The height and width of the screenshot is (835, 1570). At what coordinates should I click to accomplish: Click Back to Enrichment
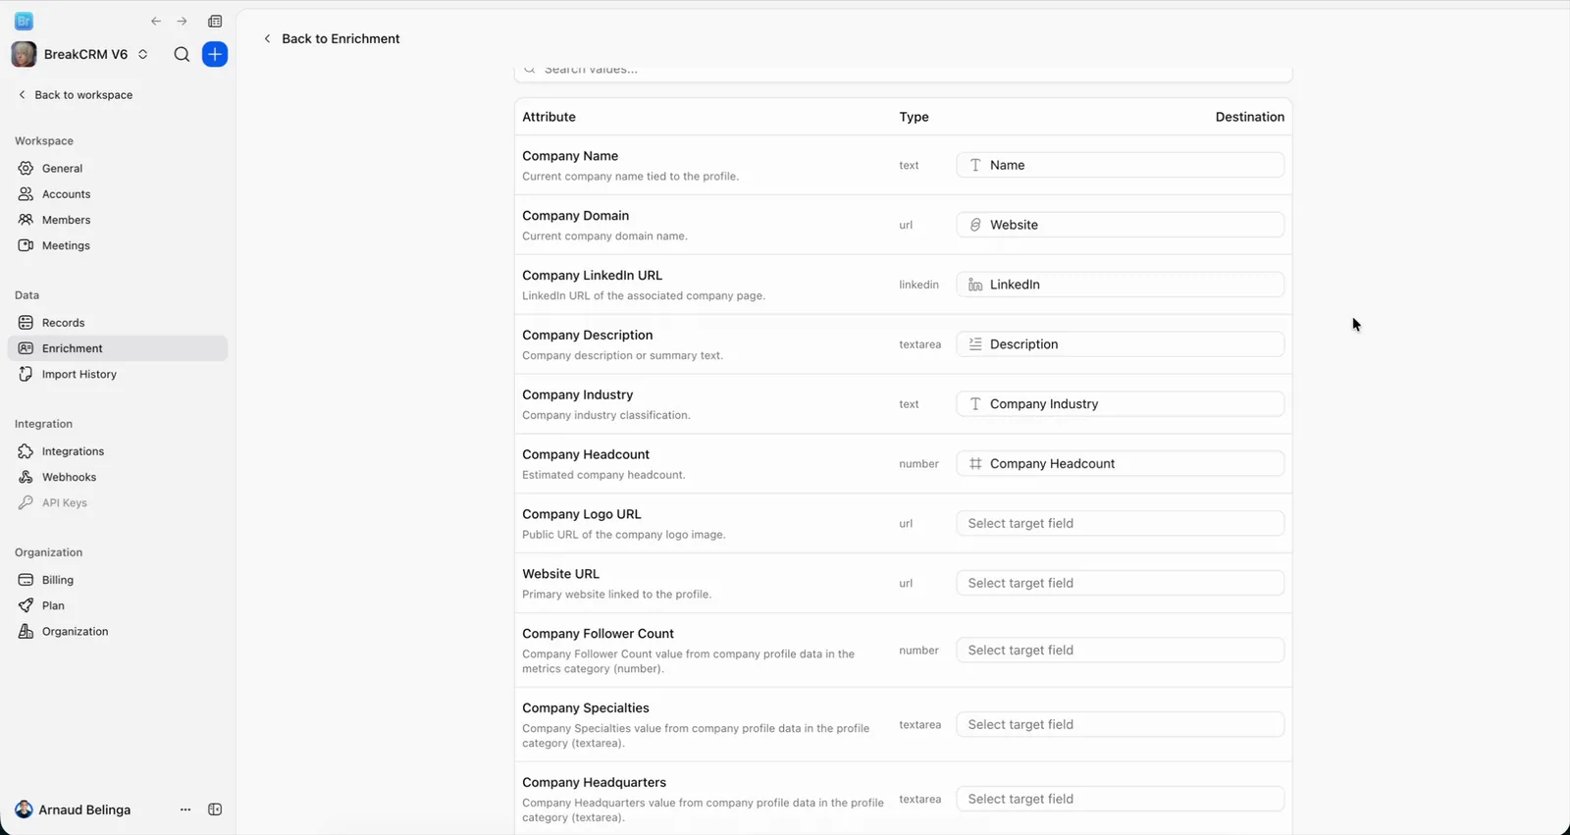coord(332,39)
